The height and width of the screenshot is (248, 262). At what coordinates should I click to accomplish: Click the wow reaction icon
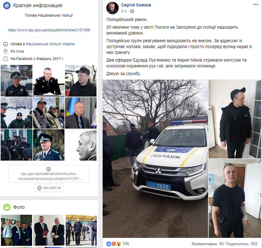click(119, 244)
